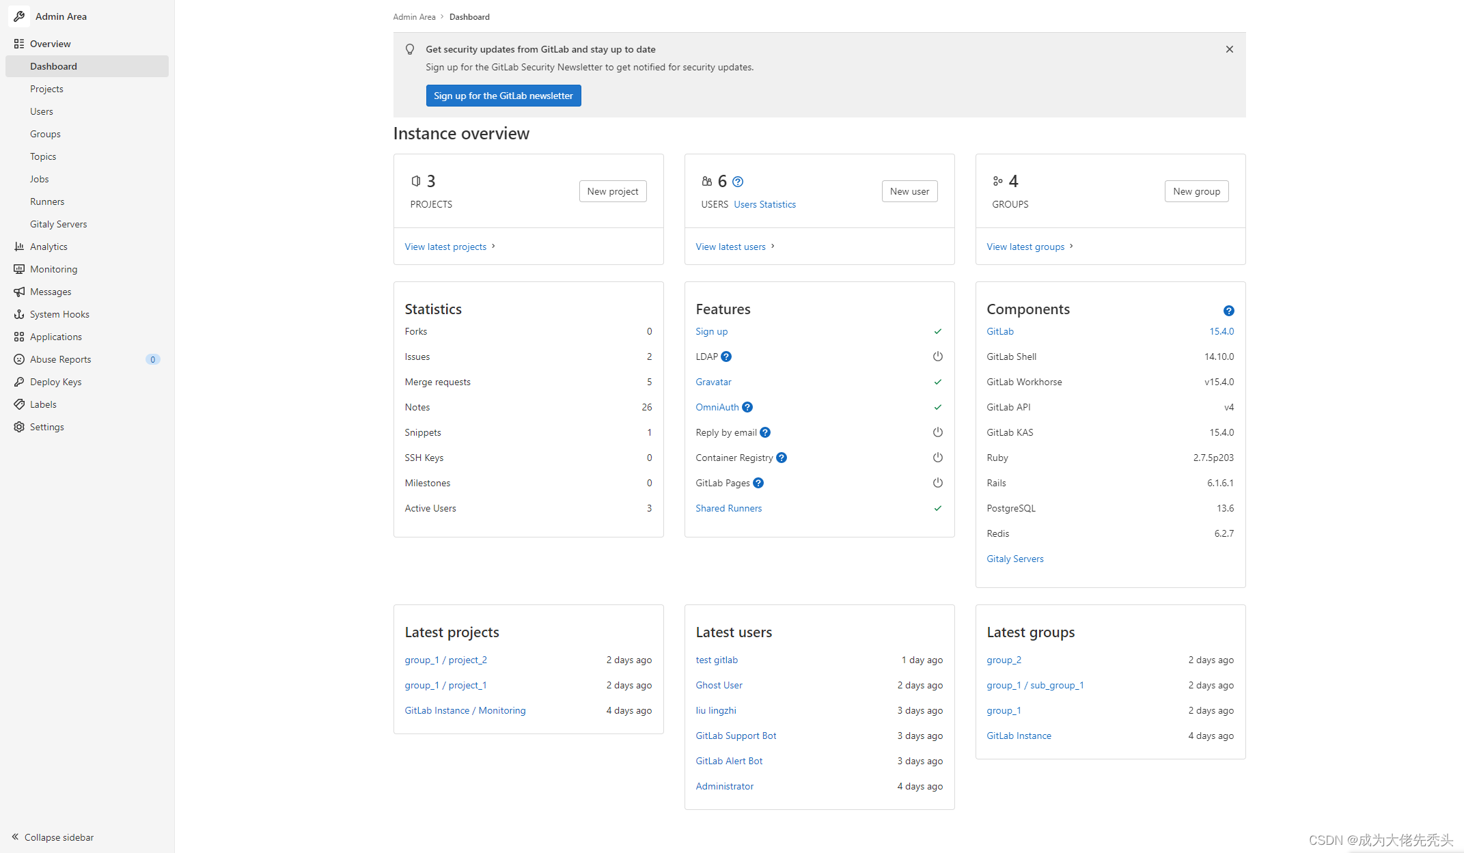The height and width of the screenshot is (853, 1464).
Task: Open Runners in the sidebar
Action: (87, 201)
